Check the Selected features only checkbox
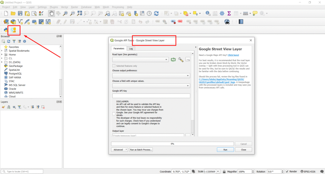The height and width of the screenshot is (174, 325). point(114,66)
